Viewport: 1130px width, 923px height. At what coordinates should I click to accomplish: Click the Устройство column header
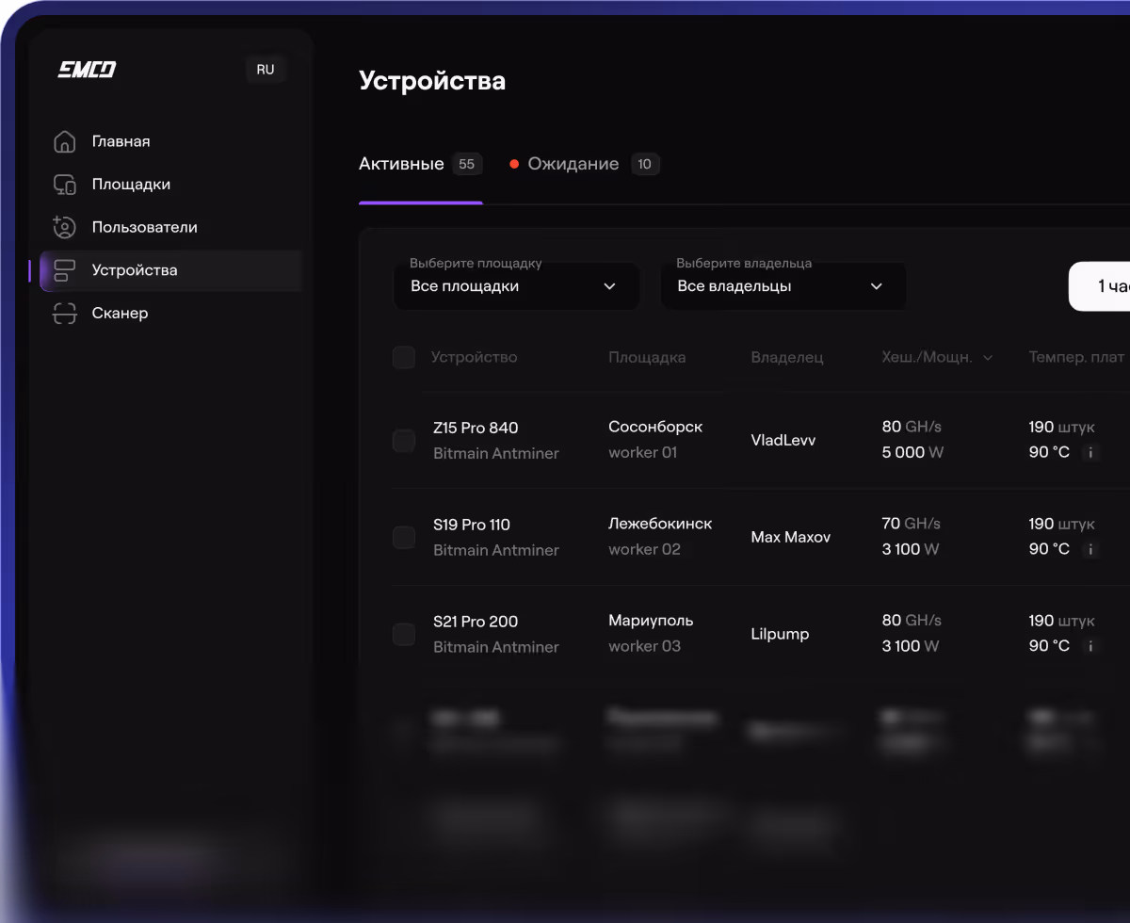click(x=474, y=357)
